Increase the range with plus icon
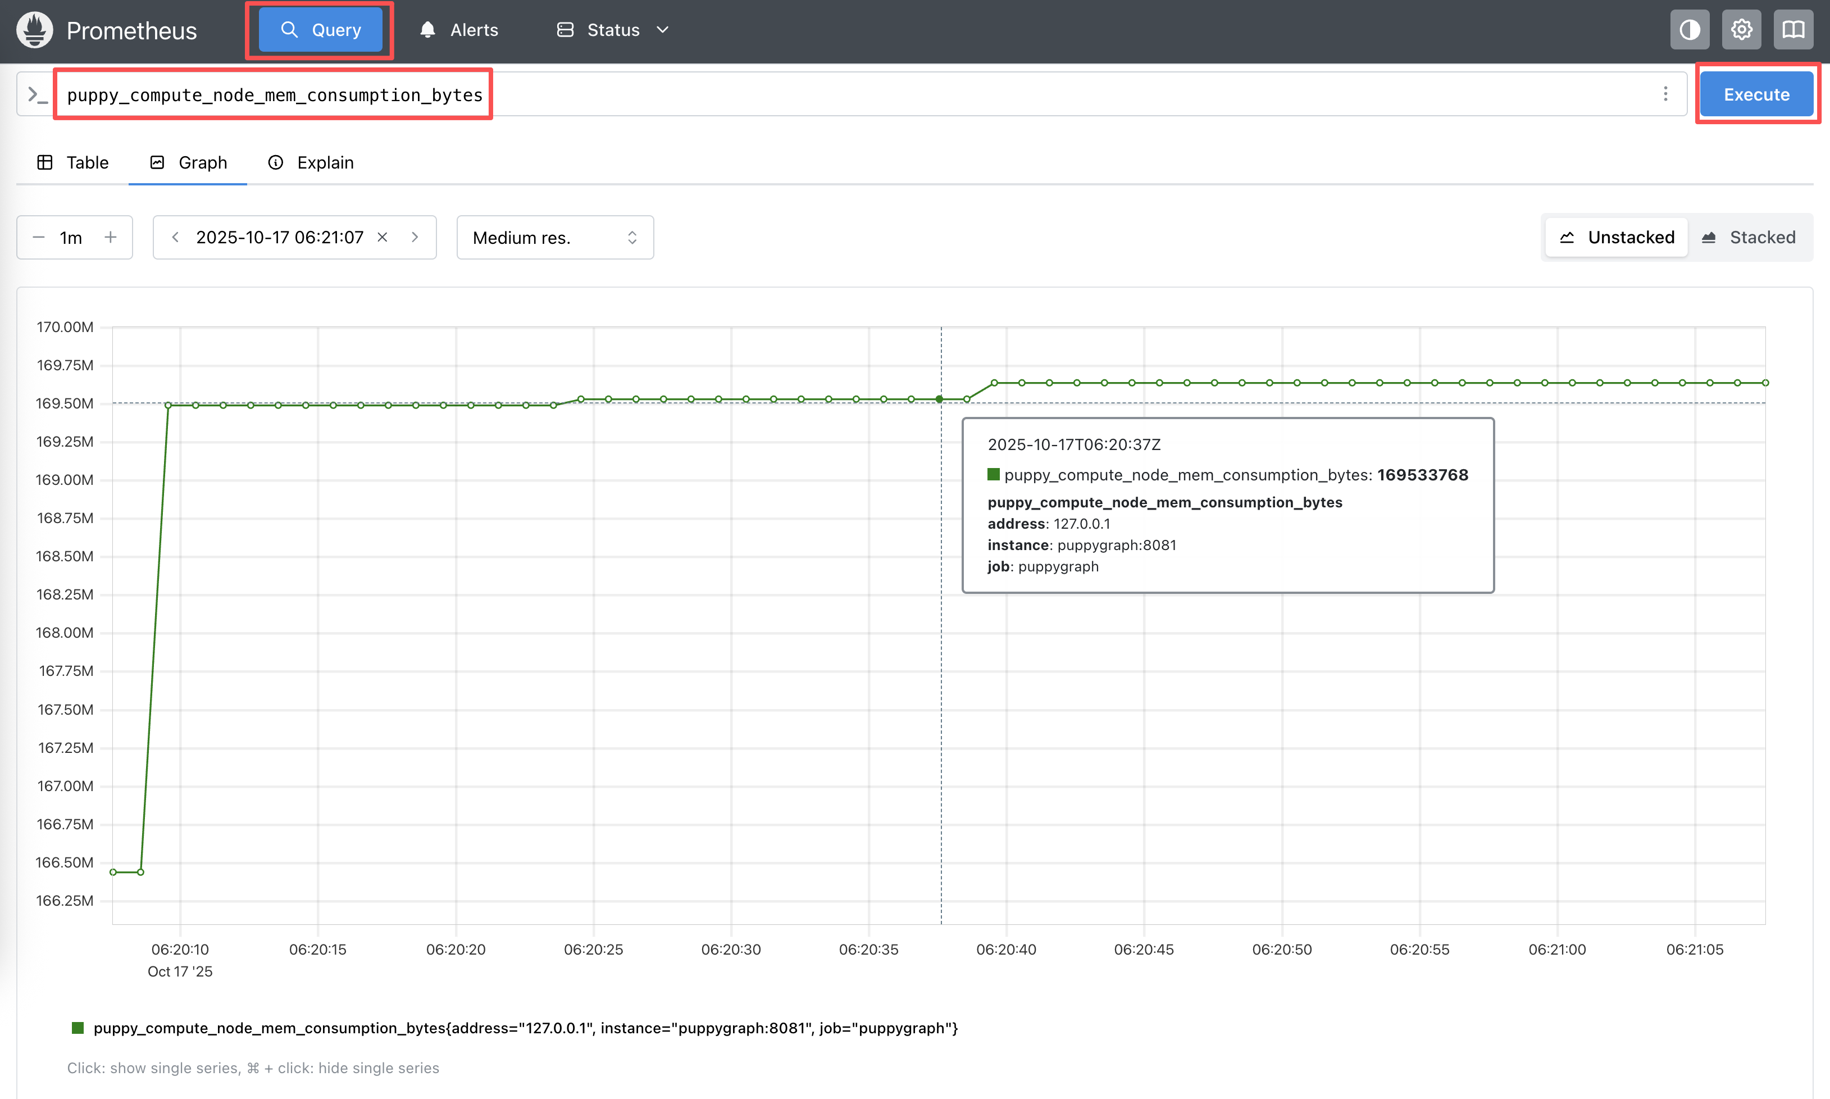The height and width of the screenshot is (1099, 1830). coord(110,237)
